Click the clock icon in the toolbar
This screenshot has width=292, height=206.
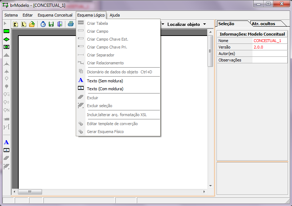pyautogui.click(x=43, y=24)
